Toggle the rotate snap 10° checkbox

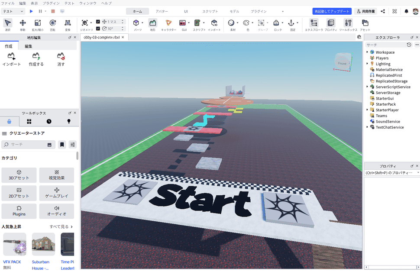(98, 29)
